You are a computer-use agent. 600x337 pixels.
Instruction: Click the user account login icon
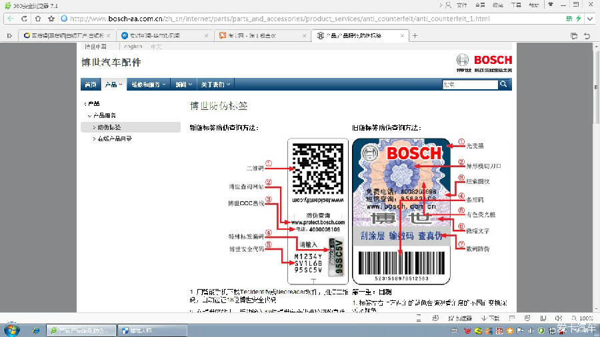coord(448,5)
